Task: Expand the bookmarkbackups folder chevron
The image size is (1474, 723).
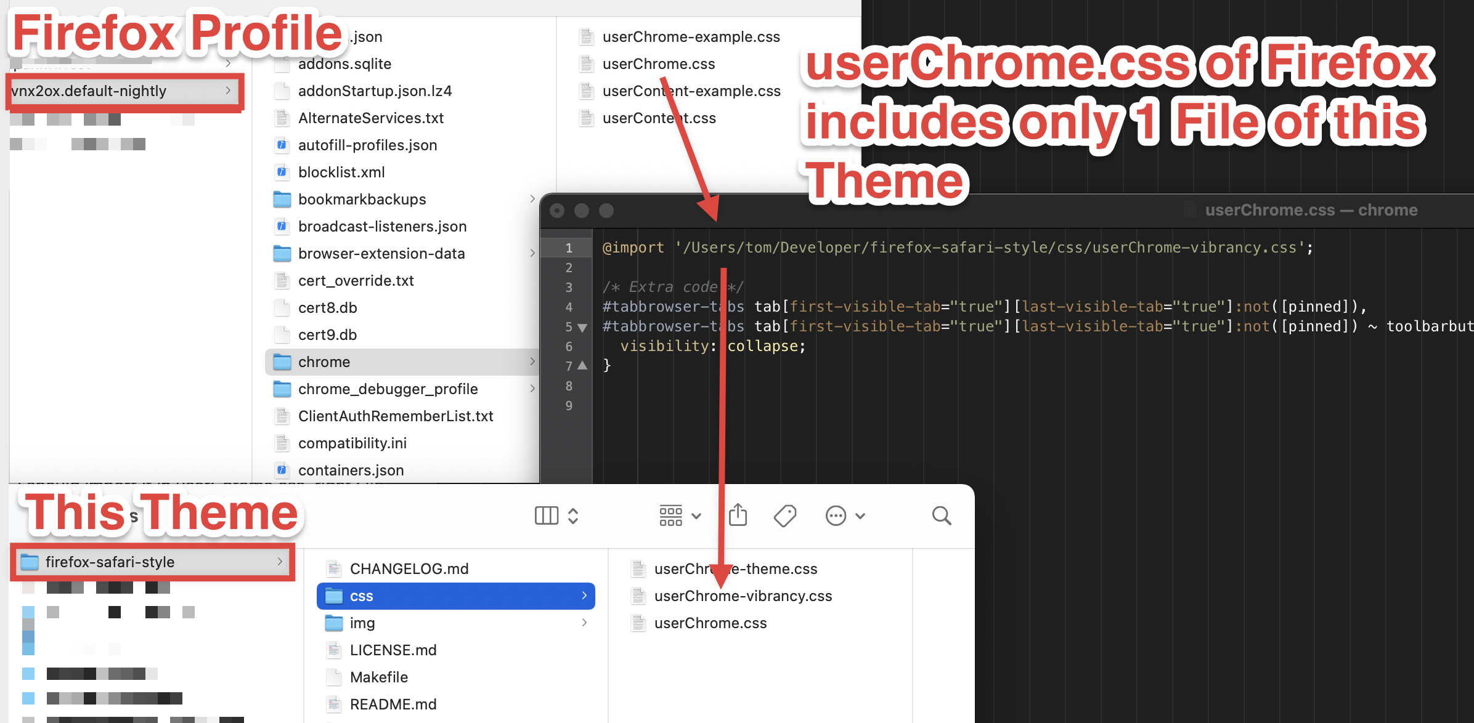Action: pyautogui.click(x=532, y=199)
